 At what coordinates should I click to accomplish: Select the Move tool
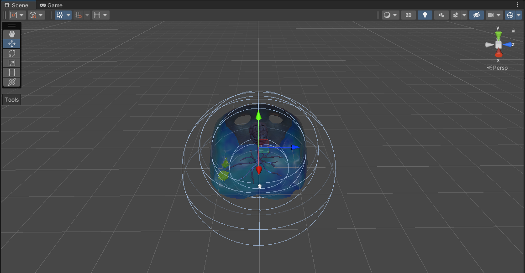click(x=12, y=44)
